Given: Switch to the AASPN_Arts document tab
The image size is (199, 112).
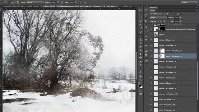Looking at the screenshot, I should tap(127, 6).
